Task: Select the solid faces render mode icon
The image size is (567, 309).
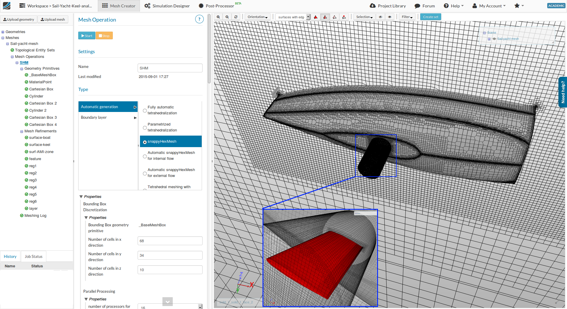Action: pos(315,17)
